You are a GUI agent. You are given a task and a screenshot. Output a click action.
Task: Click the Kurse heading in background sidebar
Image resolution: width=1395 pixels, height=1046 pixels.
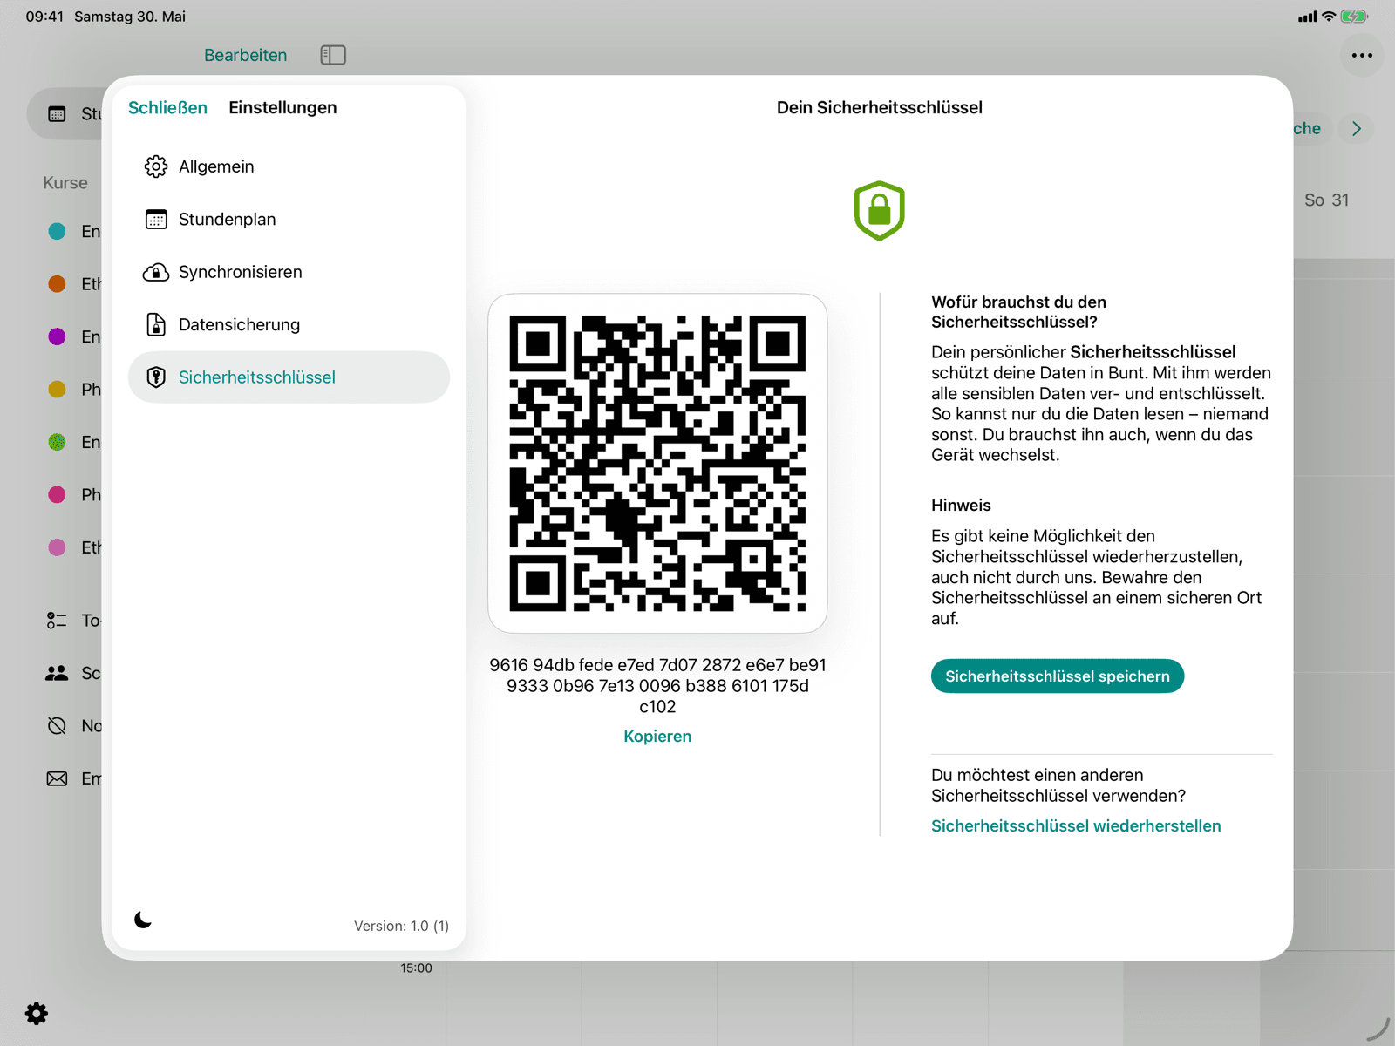(65, 183)
